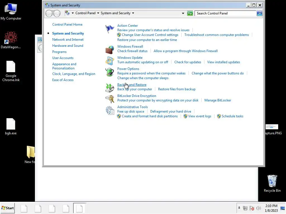Click the active fifth taskbar program button
Screen dimensions: 286x214
pos(79,208)
